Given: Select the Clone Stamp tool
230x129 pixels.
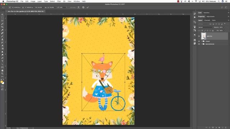Looking at the screenshot, I should coord(2,39).
